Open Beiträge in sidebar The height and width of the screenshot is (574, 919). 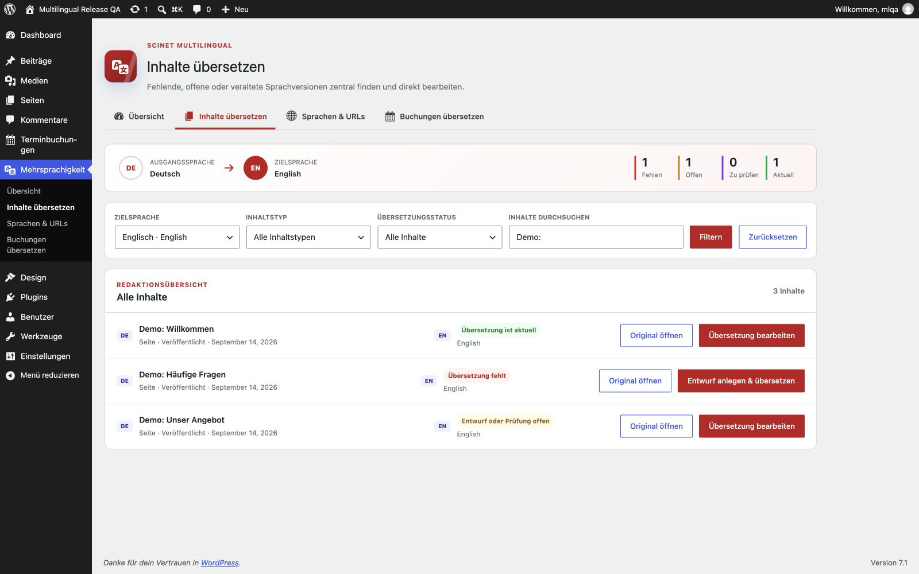point(46,61)
